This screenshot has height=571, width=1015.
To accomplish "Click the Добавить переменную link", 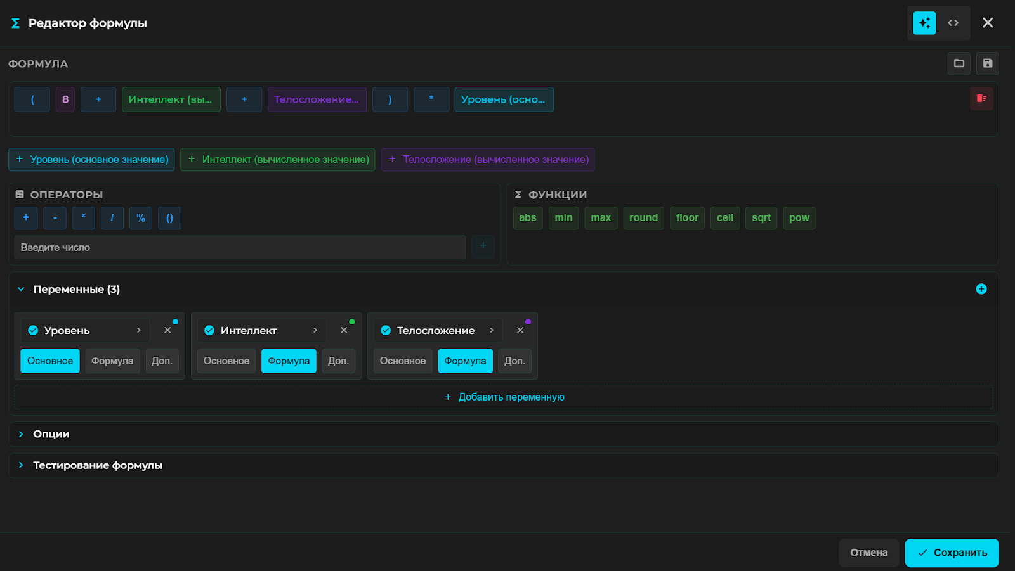I will point(504,397).
